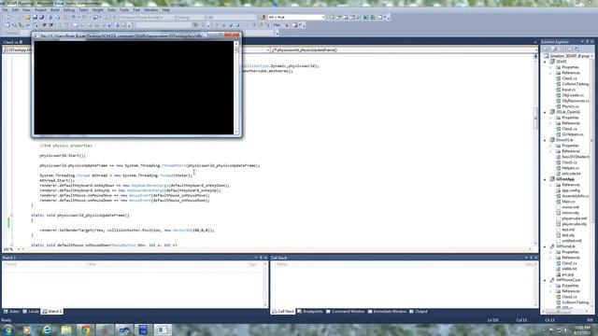The width and height of the screenshot is (598, 336).
Task: Select CollisionTesting under 3DAPI
Action: tap(576, 84)
